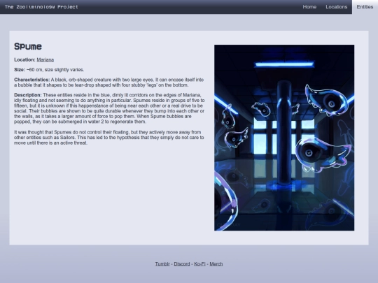Viewport: 378px width, 283px height.
Task: Go to the Locations nav item
Action: [336, 7]
